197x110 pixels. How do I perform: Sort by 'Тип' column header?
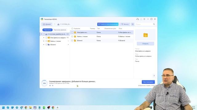tap(98, 28)
